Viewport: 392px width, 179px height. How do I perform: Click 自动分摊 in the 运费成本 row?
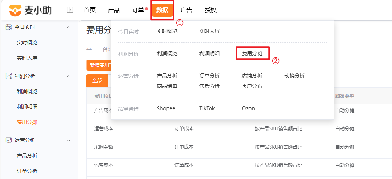point(345,165)
